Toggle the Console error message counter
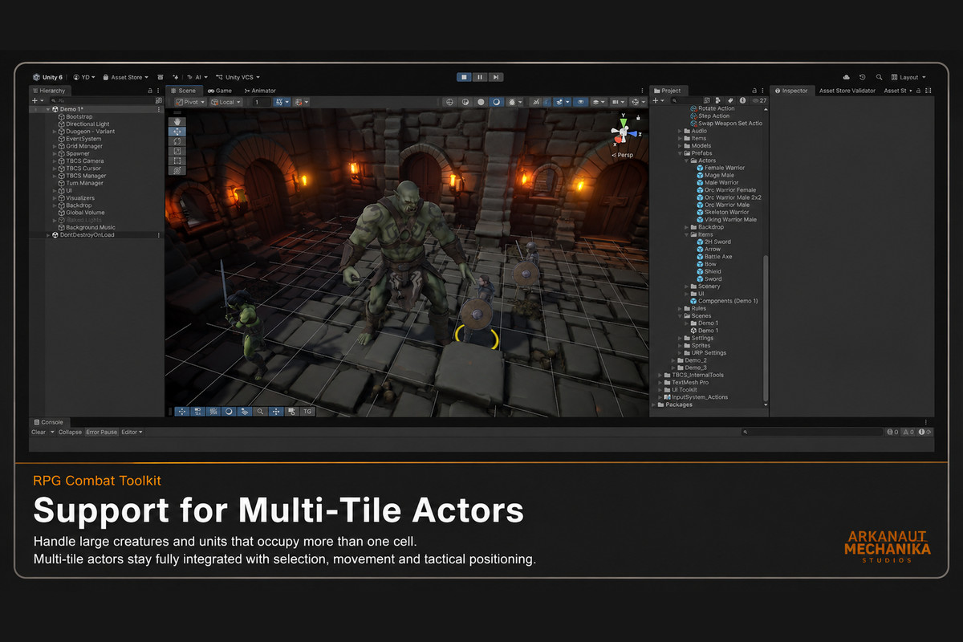 (924, 432)
